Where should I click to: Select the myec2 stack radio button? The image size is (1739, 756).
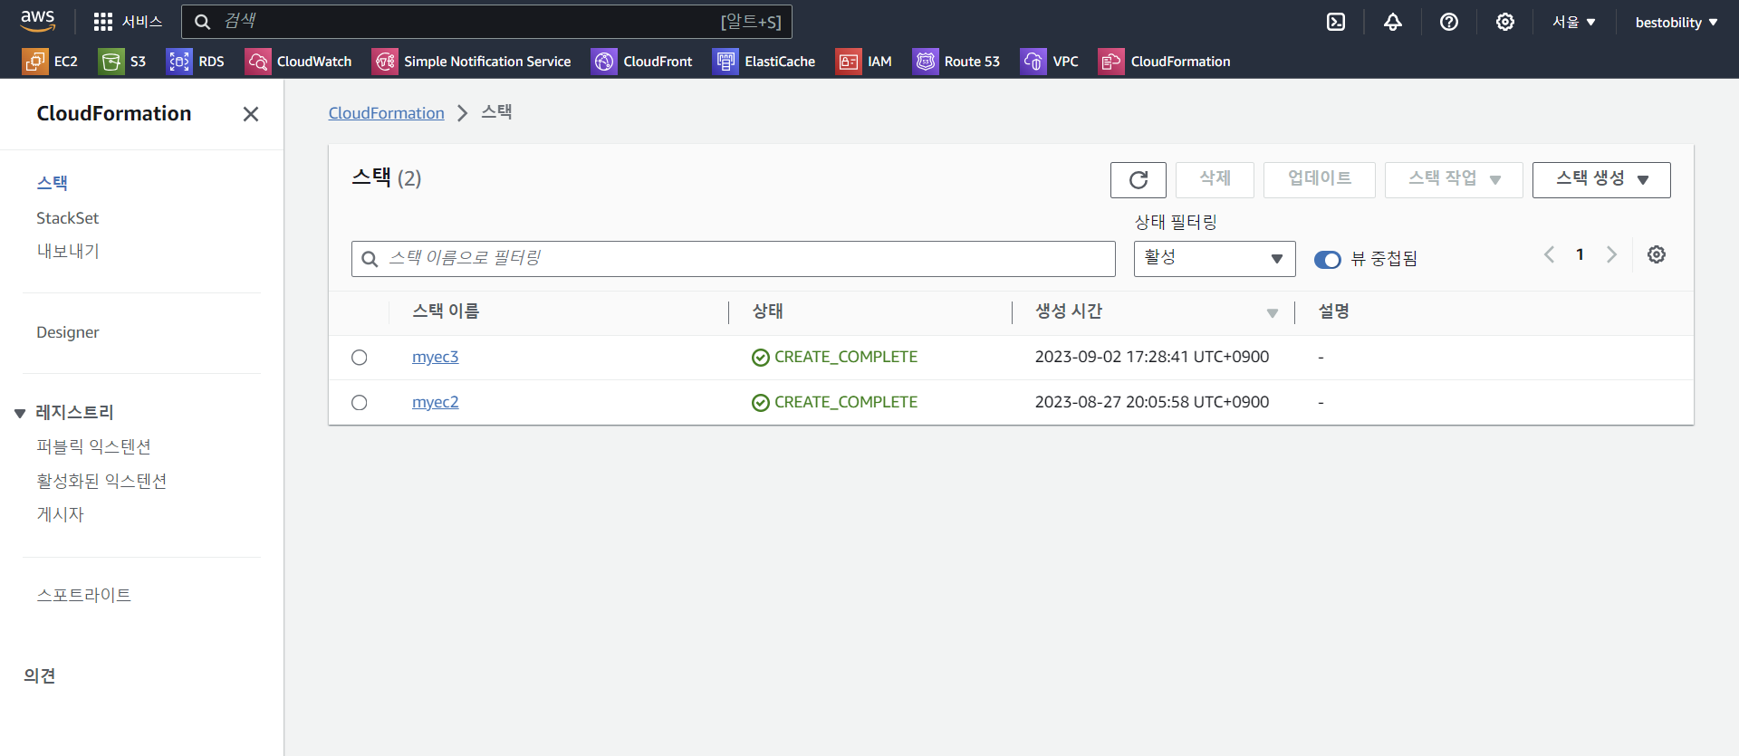[360, 403]
